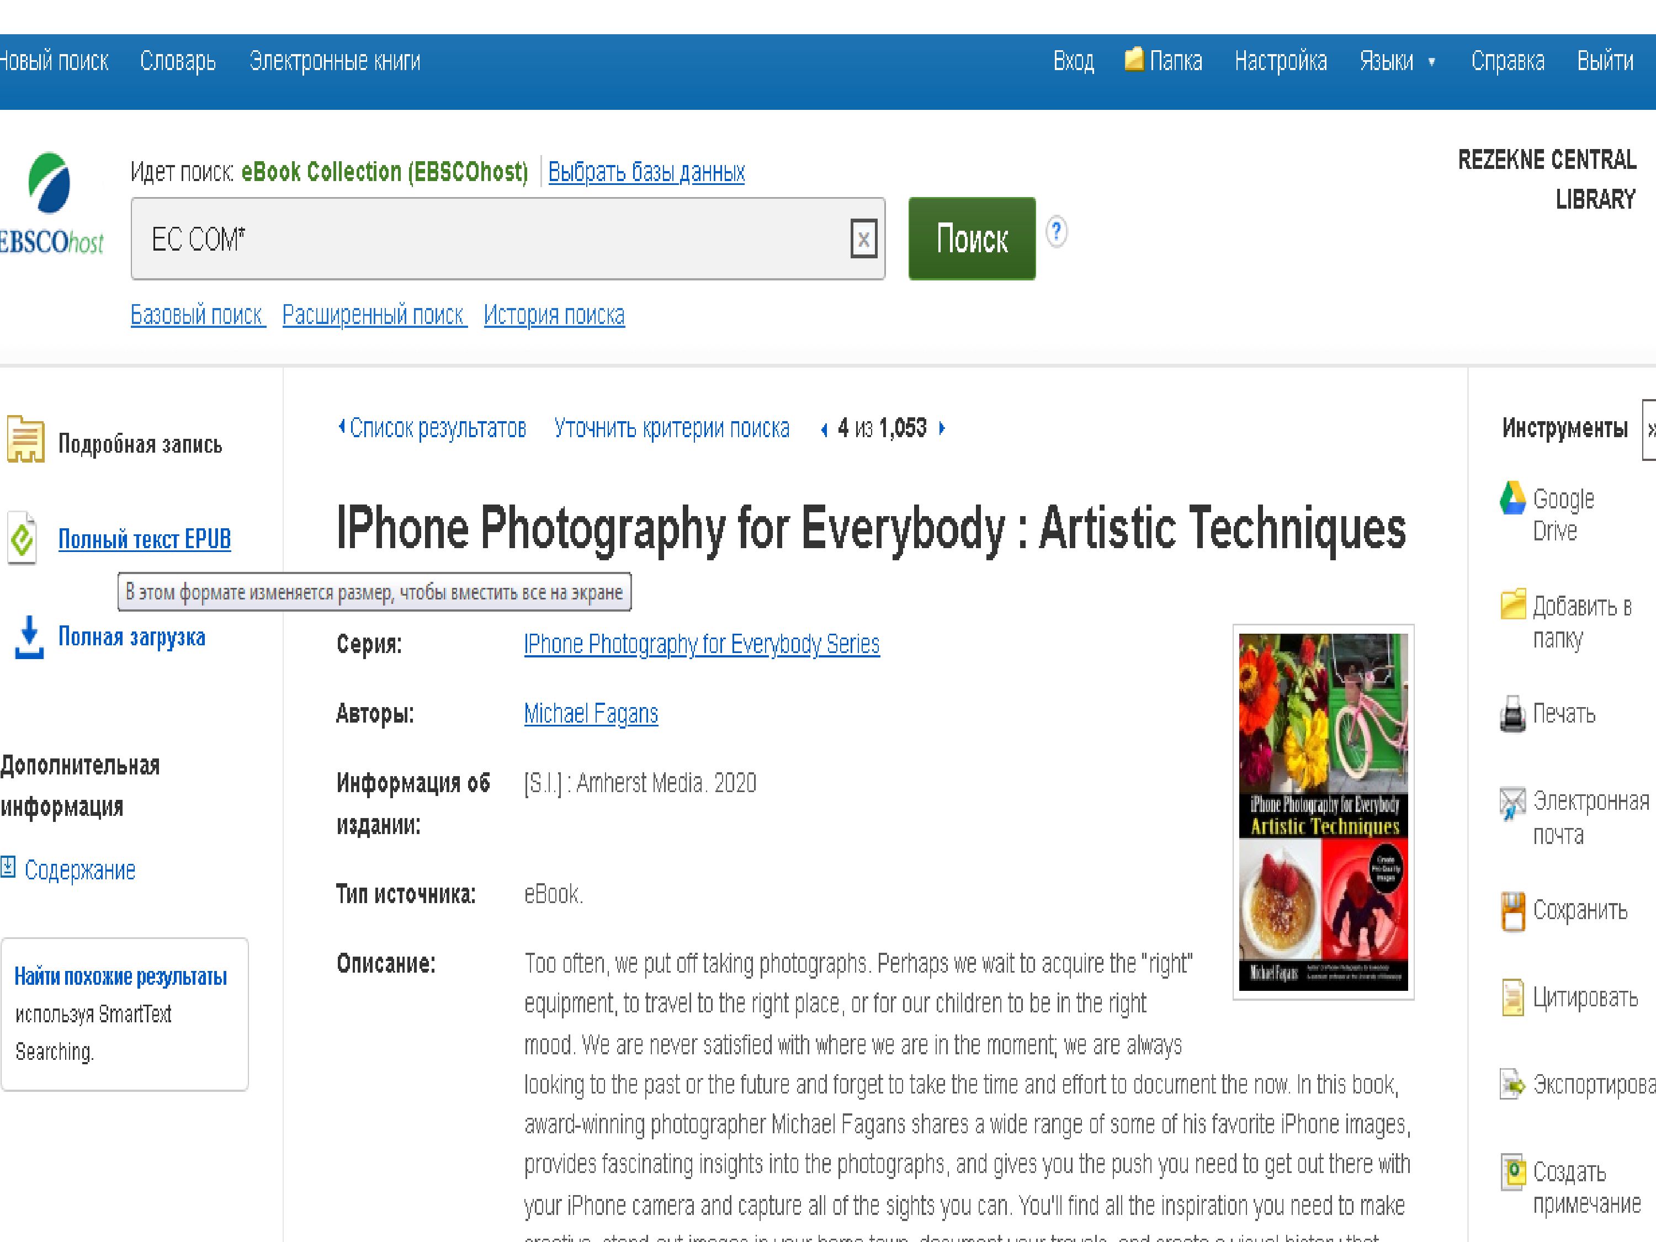1656x1242 pixels.
Task: Open the Языки languages dropdown
Action: (1398, 61)
